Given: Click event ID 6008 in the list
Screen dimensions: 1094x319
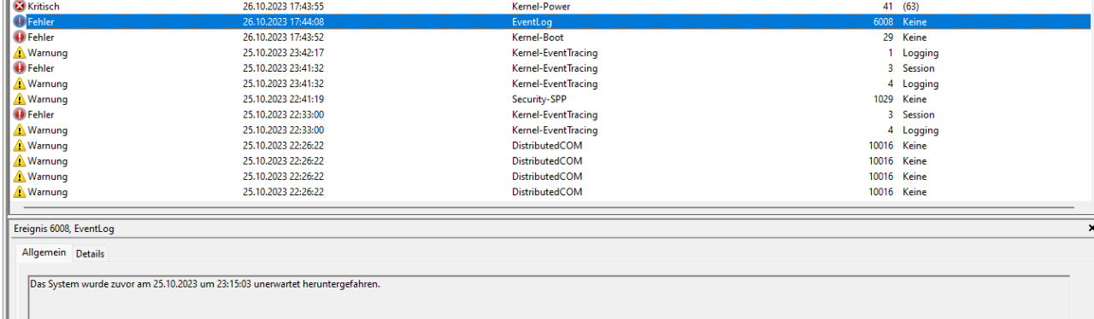Looking at the screenshot, I should click(x=883, y=21).
